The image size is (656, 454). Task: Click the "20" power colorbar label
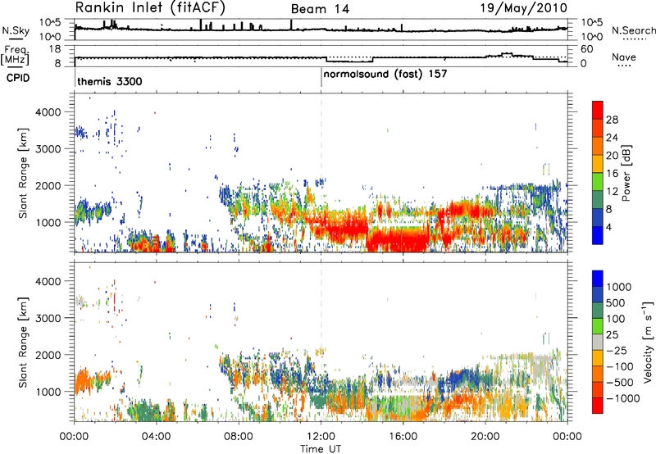point(612,156)
